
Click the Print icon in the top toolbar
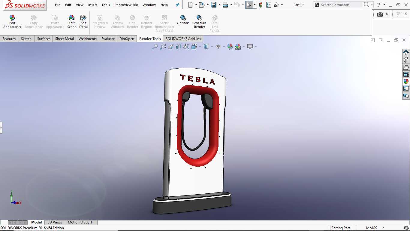click(x=225, y=5)
